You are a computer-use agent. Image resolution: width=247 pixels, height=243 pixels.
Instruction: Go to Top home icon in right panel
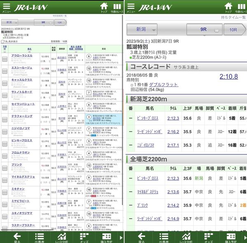pyautogui.click(x=228, y=8)
